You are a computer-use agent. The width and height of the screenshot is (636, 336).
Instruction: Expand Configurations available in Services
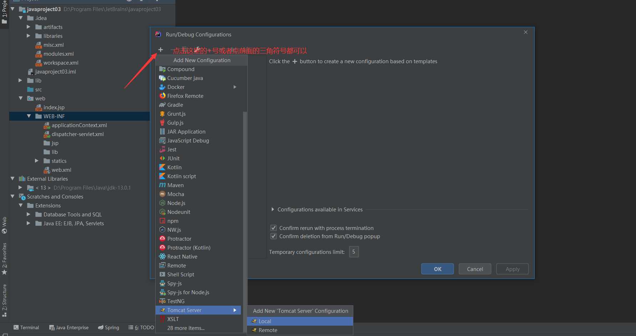point(273,209)
